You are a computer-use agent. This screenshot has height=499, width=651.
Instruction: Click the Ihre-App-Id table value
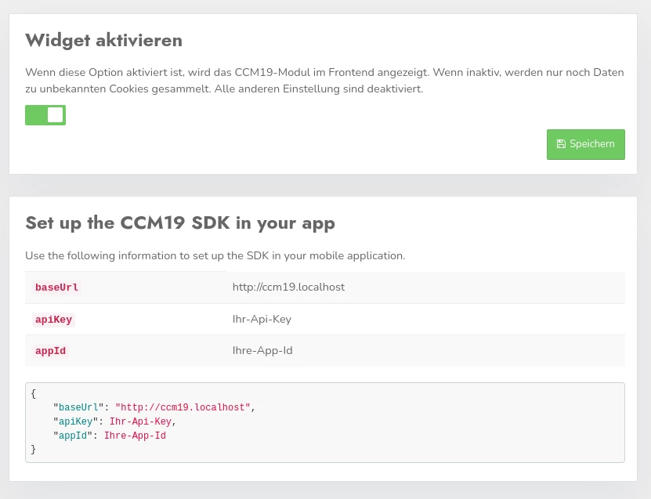point(262,351)
